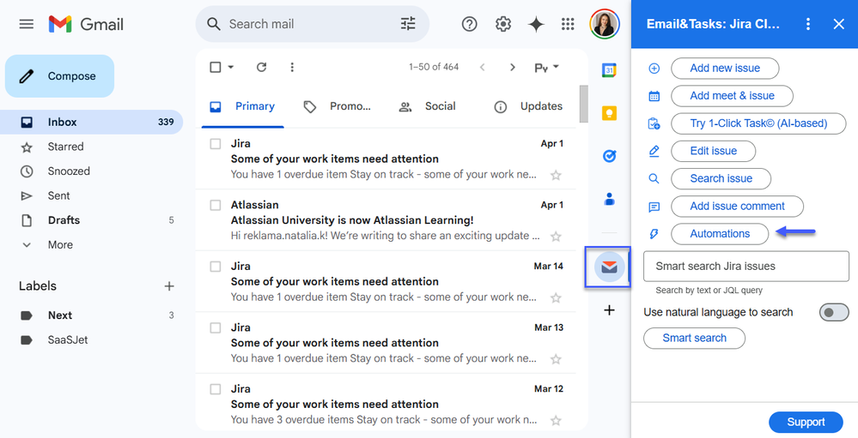The image size is (858, 438).
Task: Click the plus icon beside Add new issue
Action: 654,69
